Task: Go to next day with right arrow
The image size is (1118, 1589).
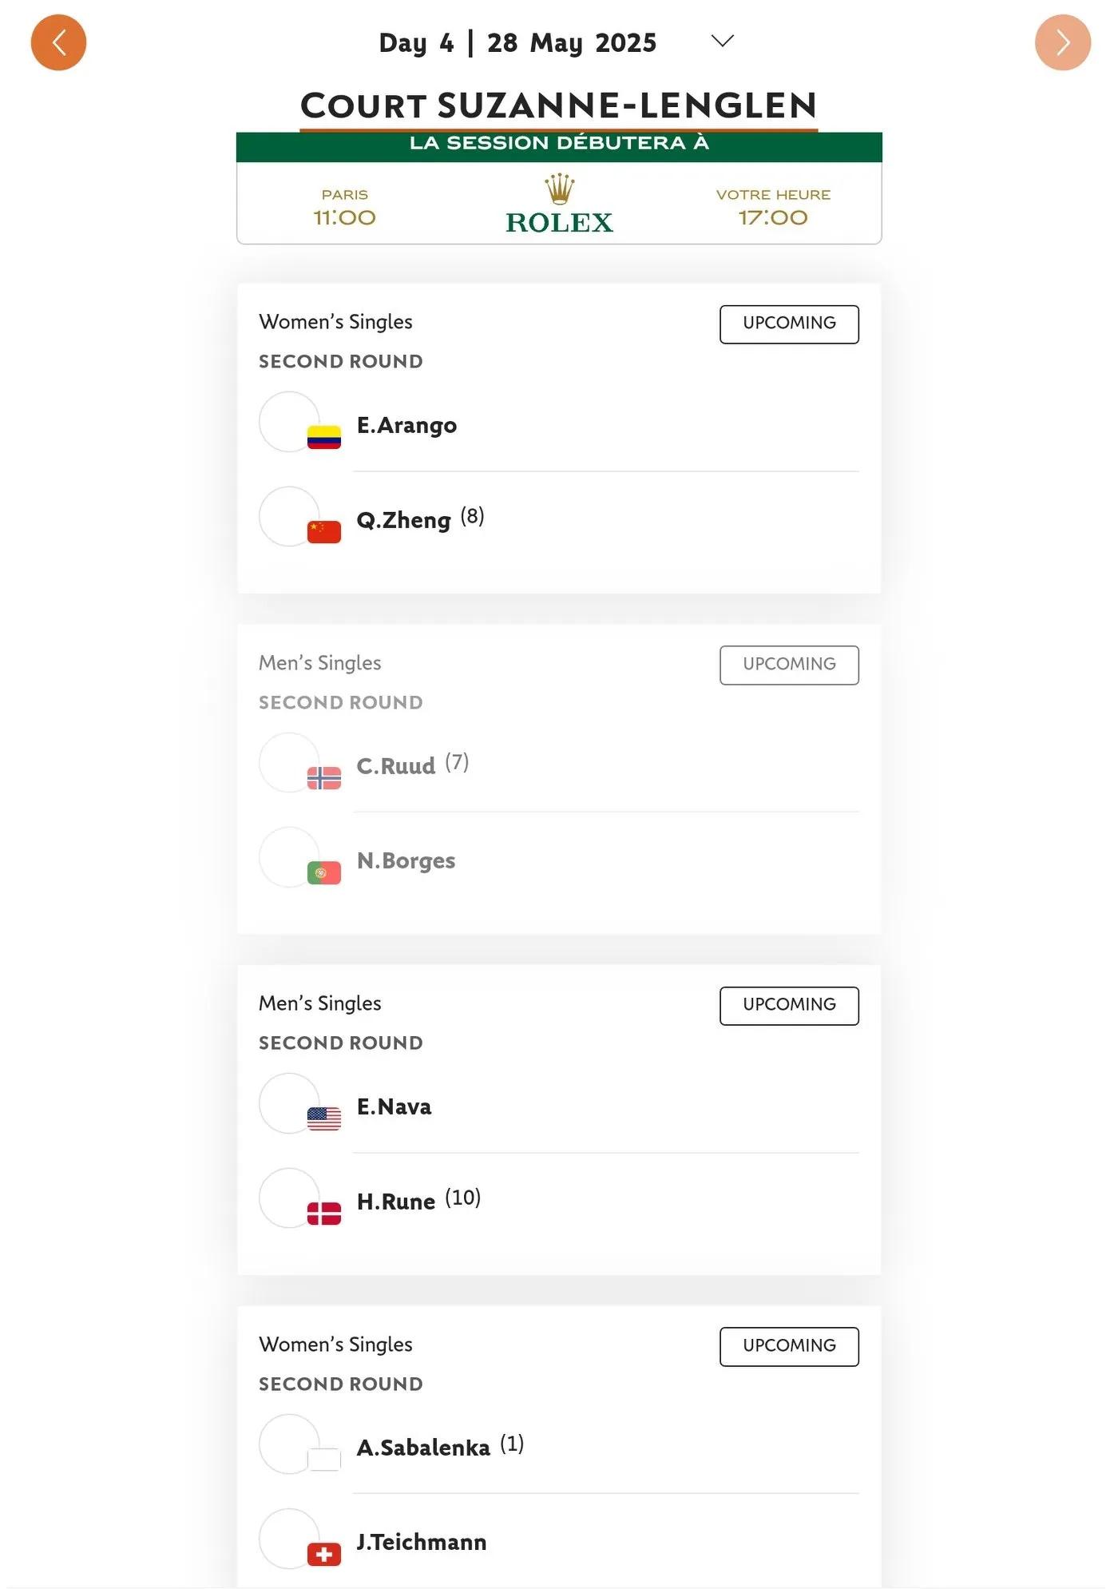Action: pyautogui.click(x=1062, y=42)
